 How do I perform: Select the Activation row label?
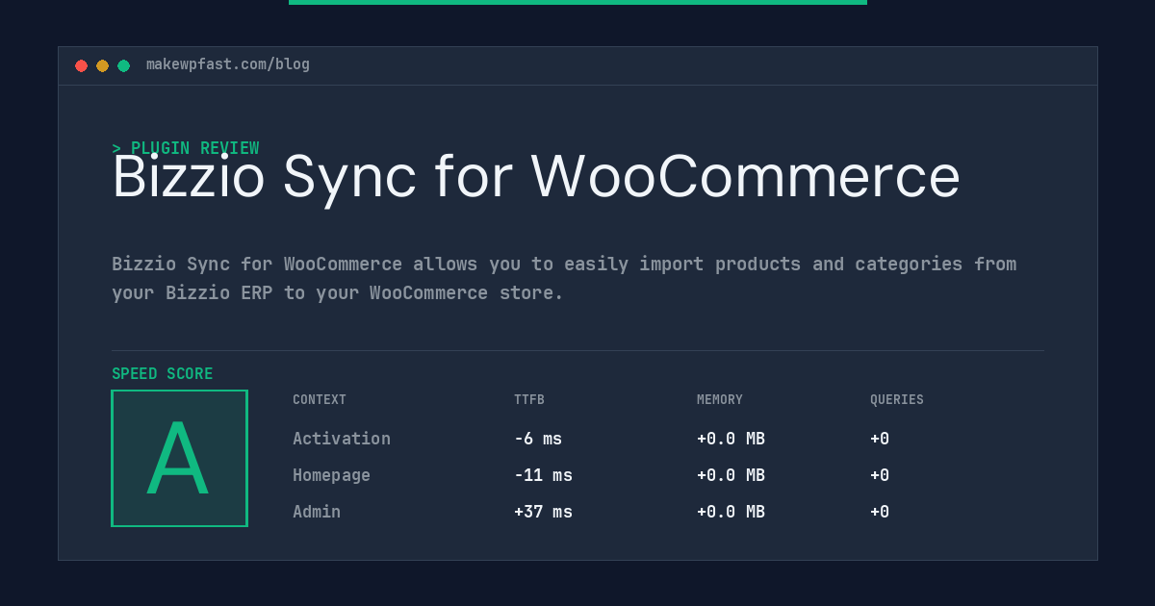342,439
